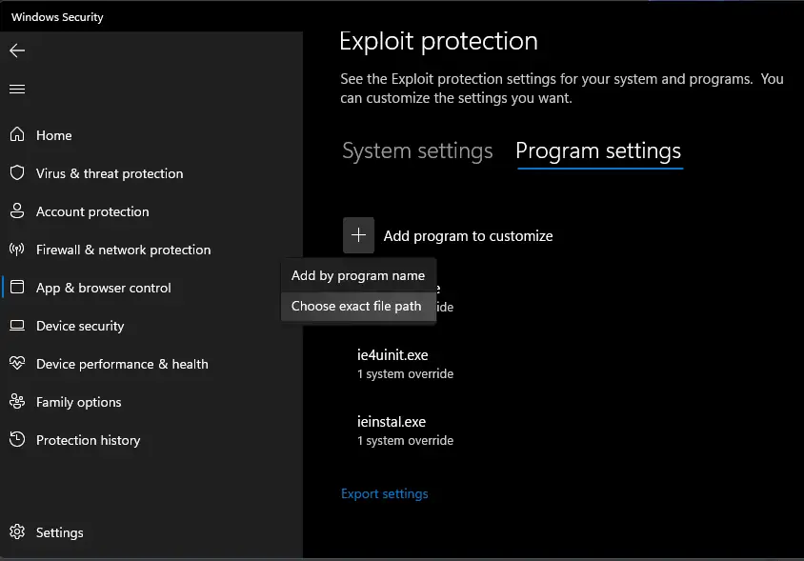Open Device performance & health
Viewport: 804px width, 561px height.
[x=122, y=364]
